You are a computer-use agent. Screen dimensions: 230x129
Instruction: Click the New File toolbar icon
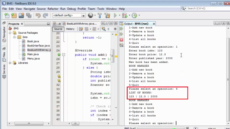click(x=6, y=15)
